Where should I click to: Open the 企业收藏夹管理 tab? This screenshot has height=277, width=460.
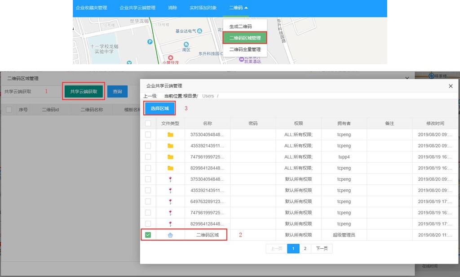coord(91,8)
